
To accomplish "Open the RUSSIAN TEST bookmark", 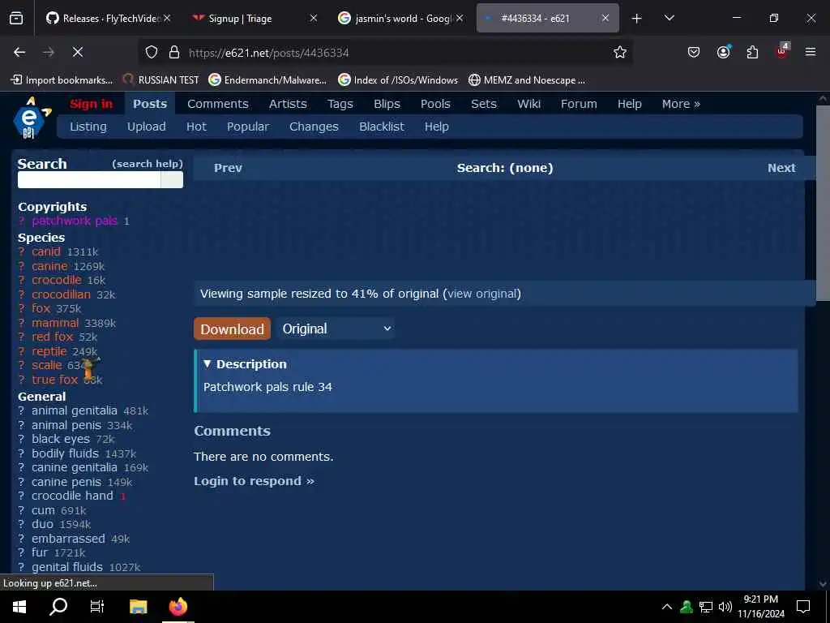I will pyautogui.click(x=161, y=80).
